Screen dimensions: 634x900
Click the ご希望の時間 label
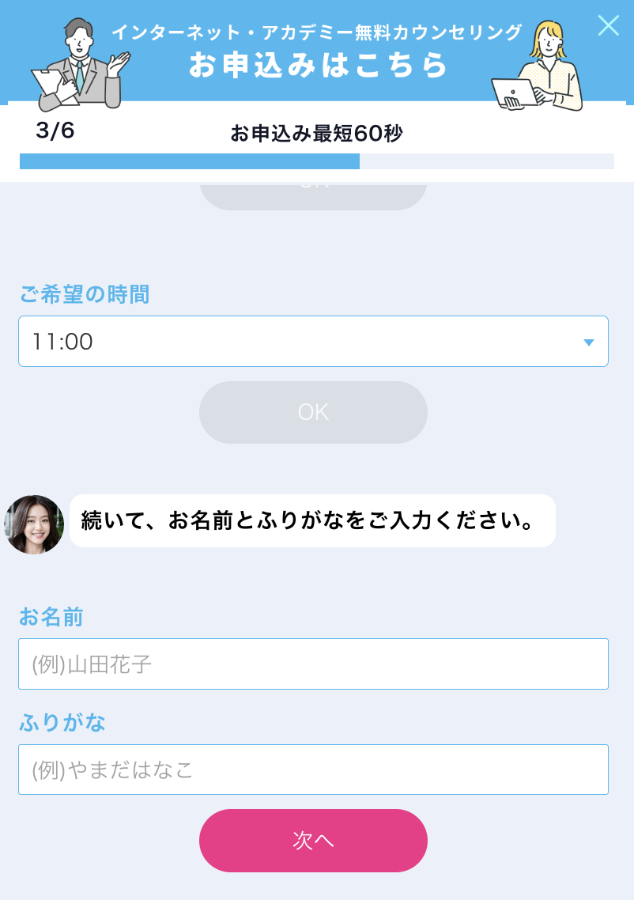[85, 295]
